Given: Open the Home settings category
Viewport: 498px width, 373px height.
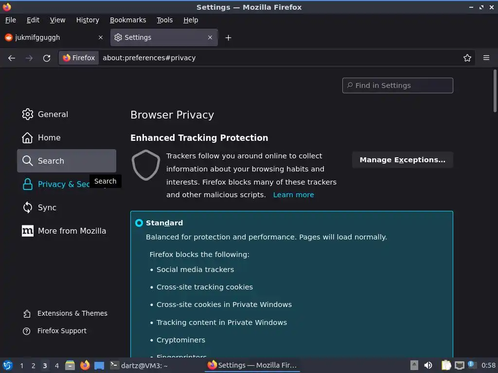Looking at the screenshot, I should 67,137.
